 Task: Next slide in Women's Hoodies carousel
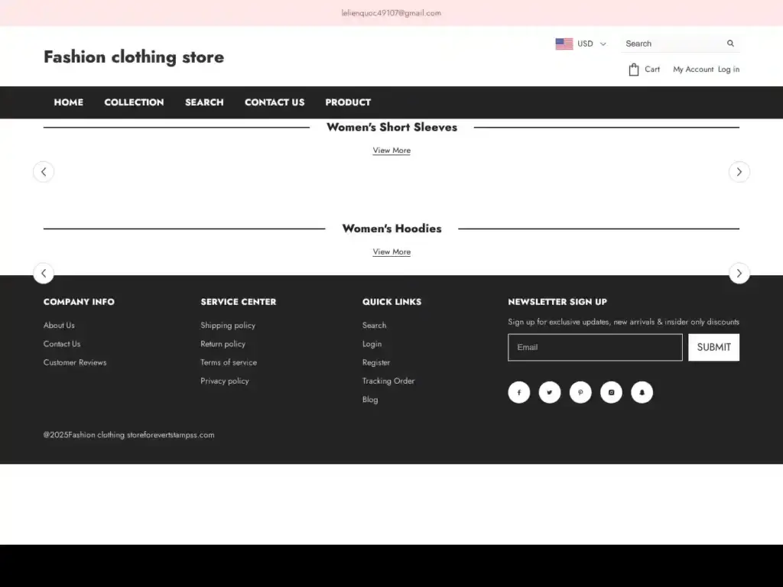(x=739, y=273)
